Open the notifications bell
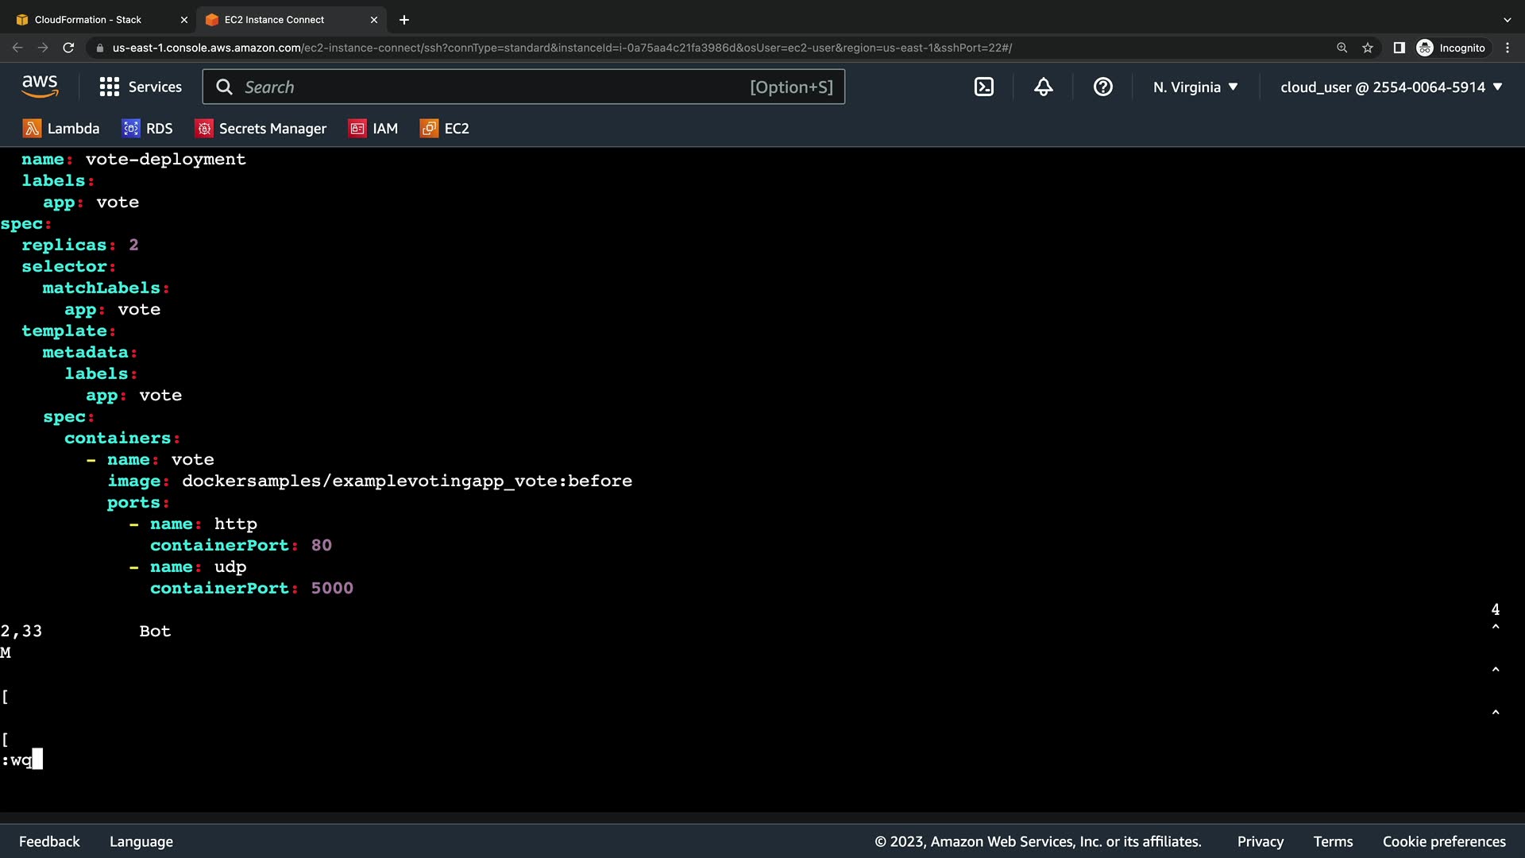1525x858 pixels. [1043, 87]
